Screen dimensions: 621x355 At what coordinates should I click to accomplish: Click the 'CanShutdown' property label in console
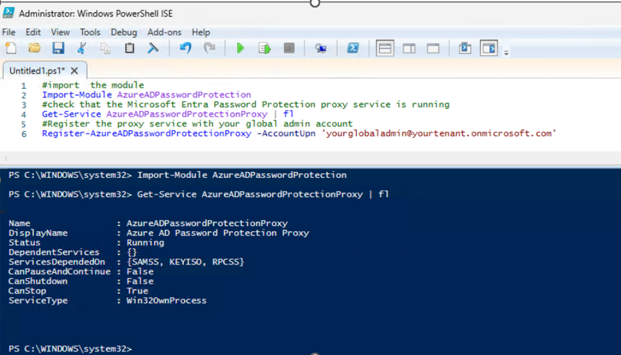38,281
